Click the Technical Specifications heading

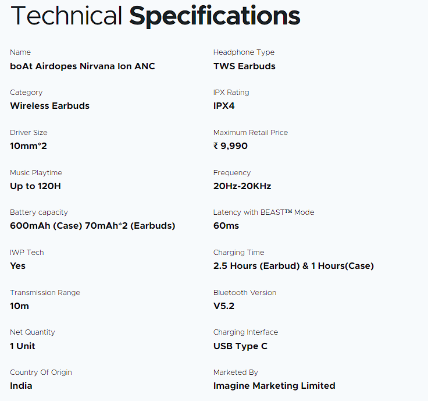click(x=155, y=16)
